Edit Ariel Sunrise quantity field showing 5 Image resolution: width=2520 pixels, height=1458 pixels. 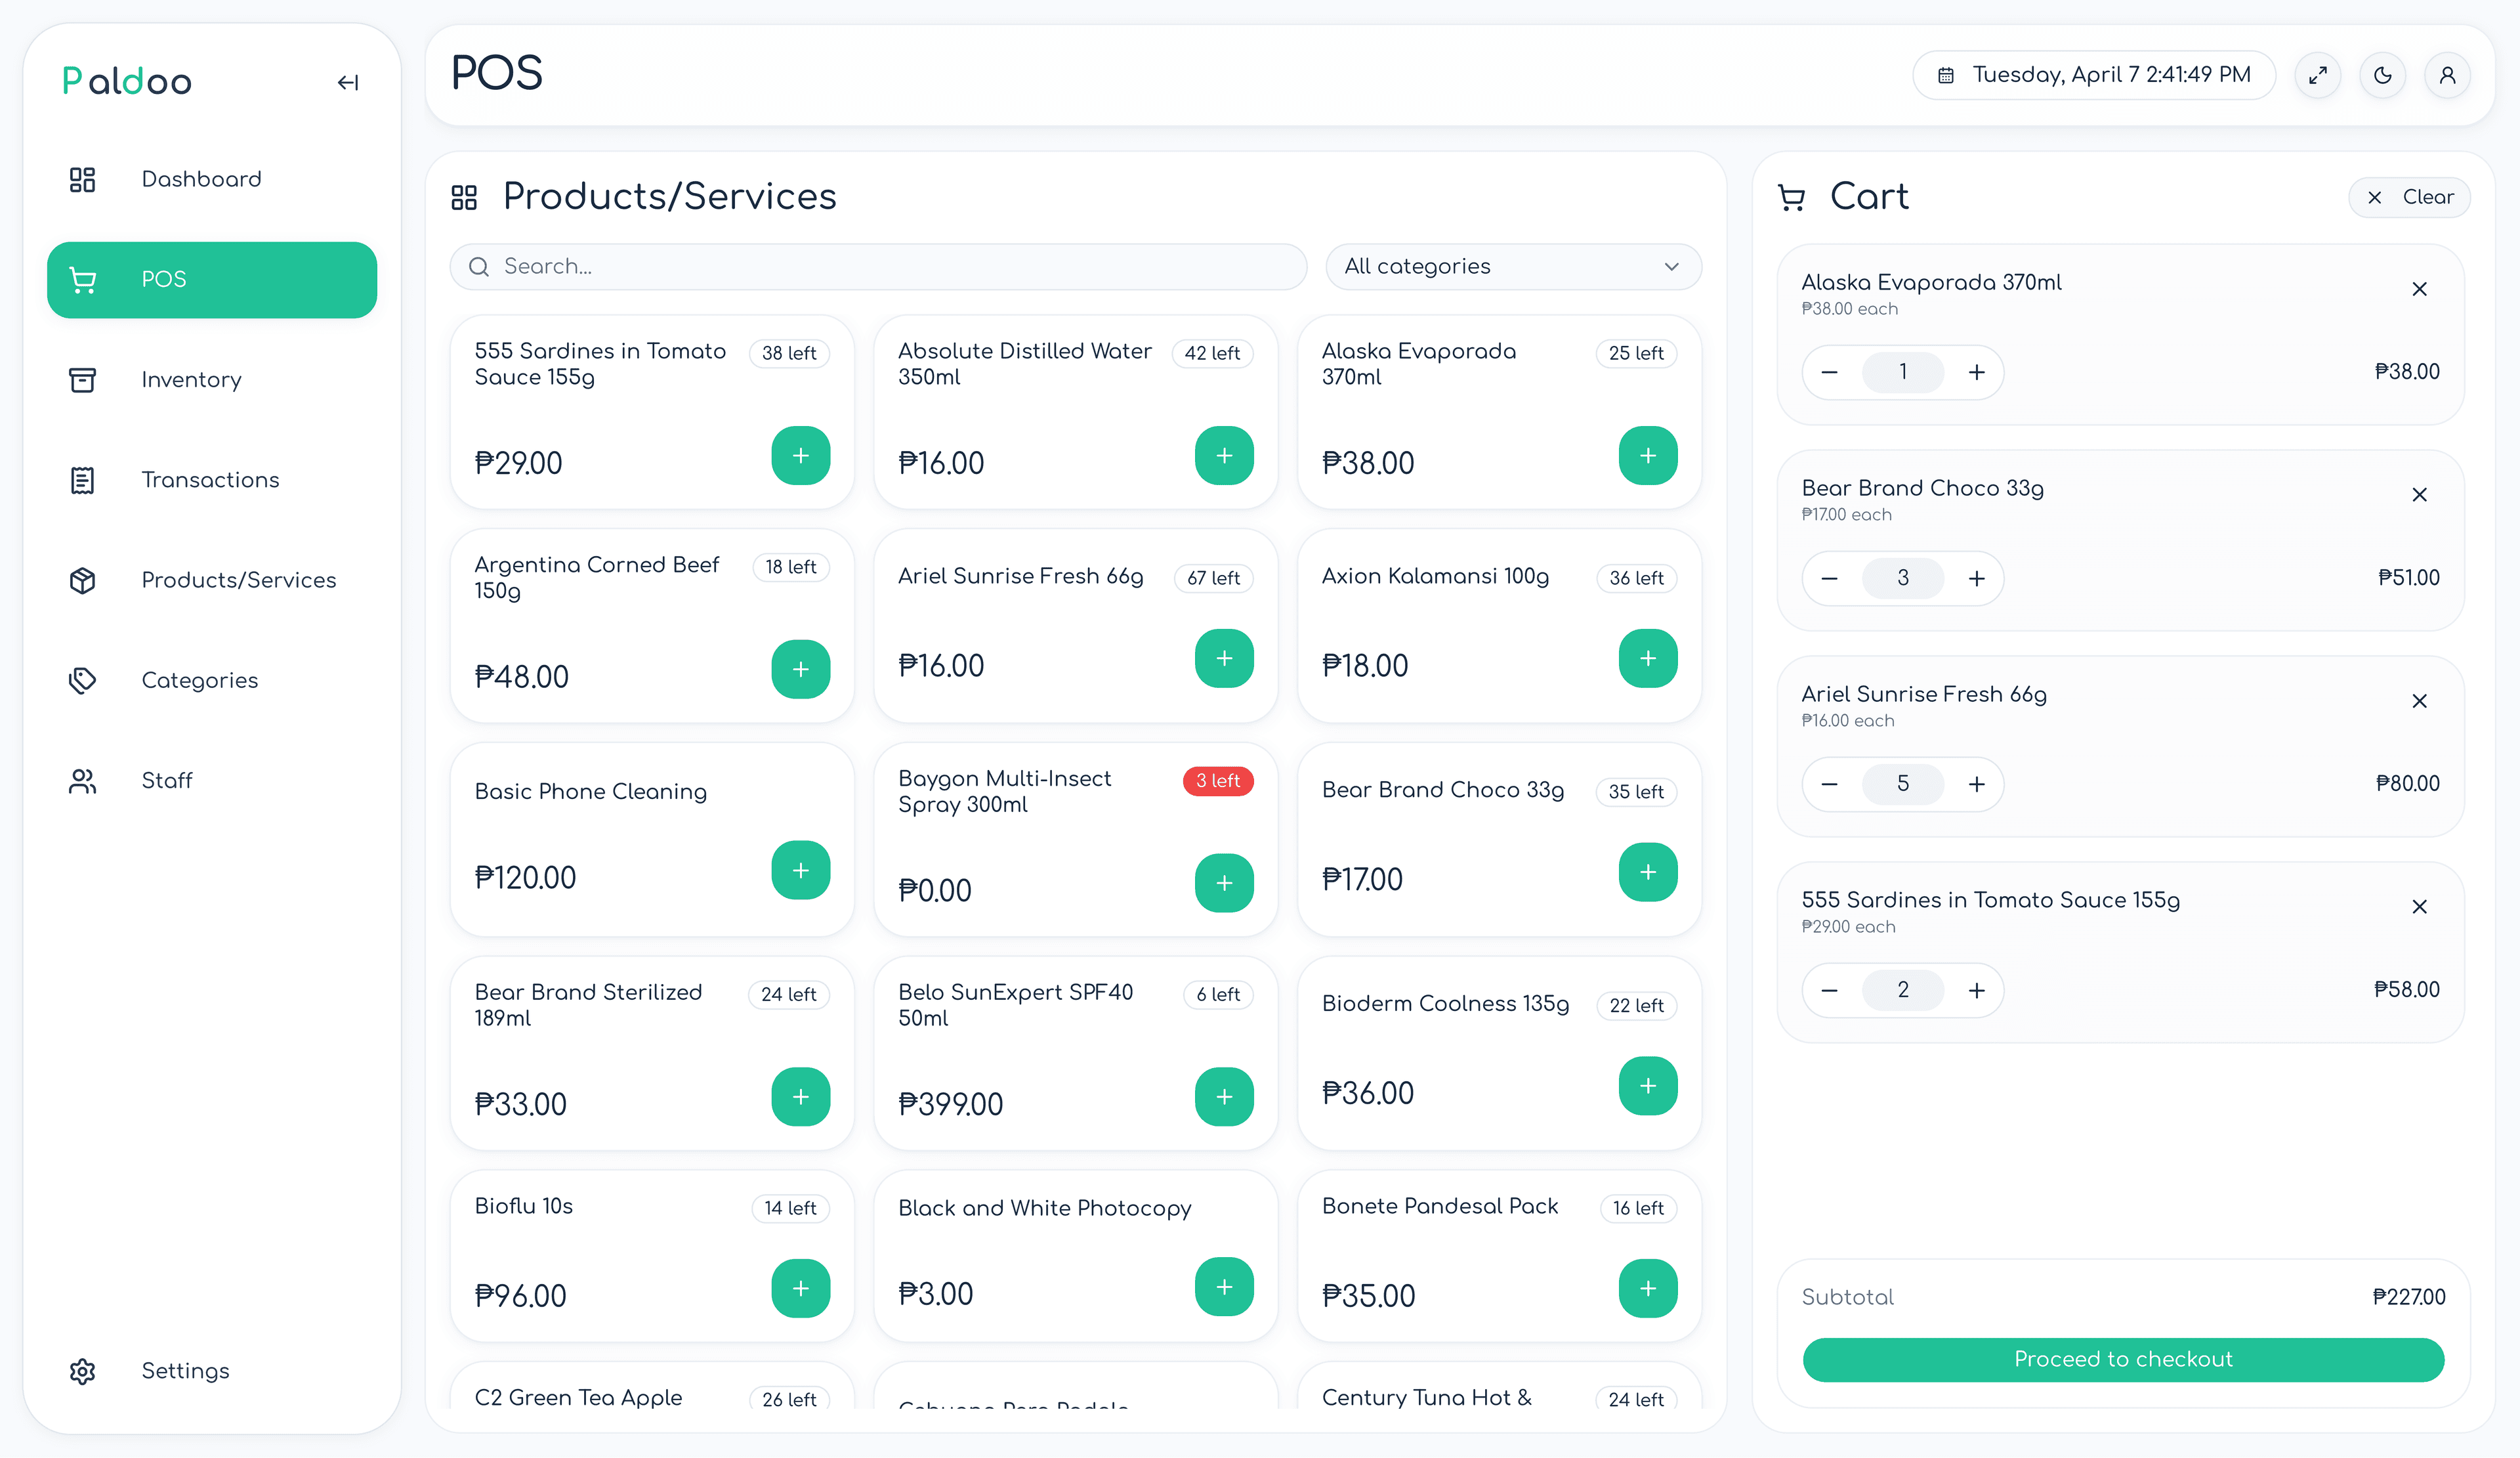tap(1902, 785)
